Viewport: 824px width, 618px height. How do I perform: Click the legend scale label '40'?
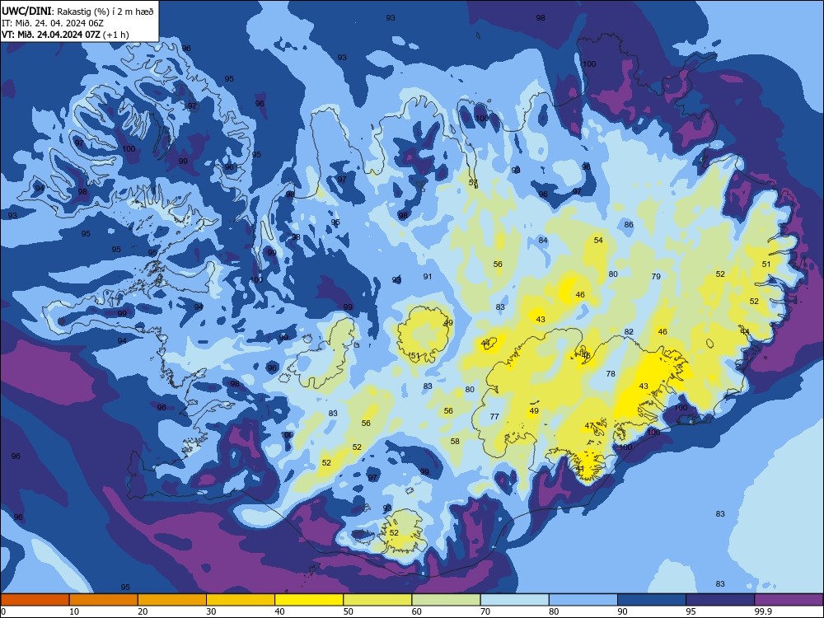coord(279,611)
